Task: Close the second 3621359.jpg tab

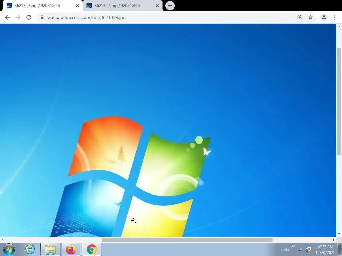Action: (x=157, y=6)
